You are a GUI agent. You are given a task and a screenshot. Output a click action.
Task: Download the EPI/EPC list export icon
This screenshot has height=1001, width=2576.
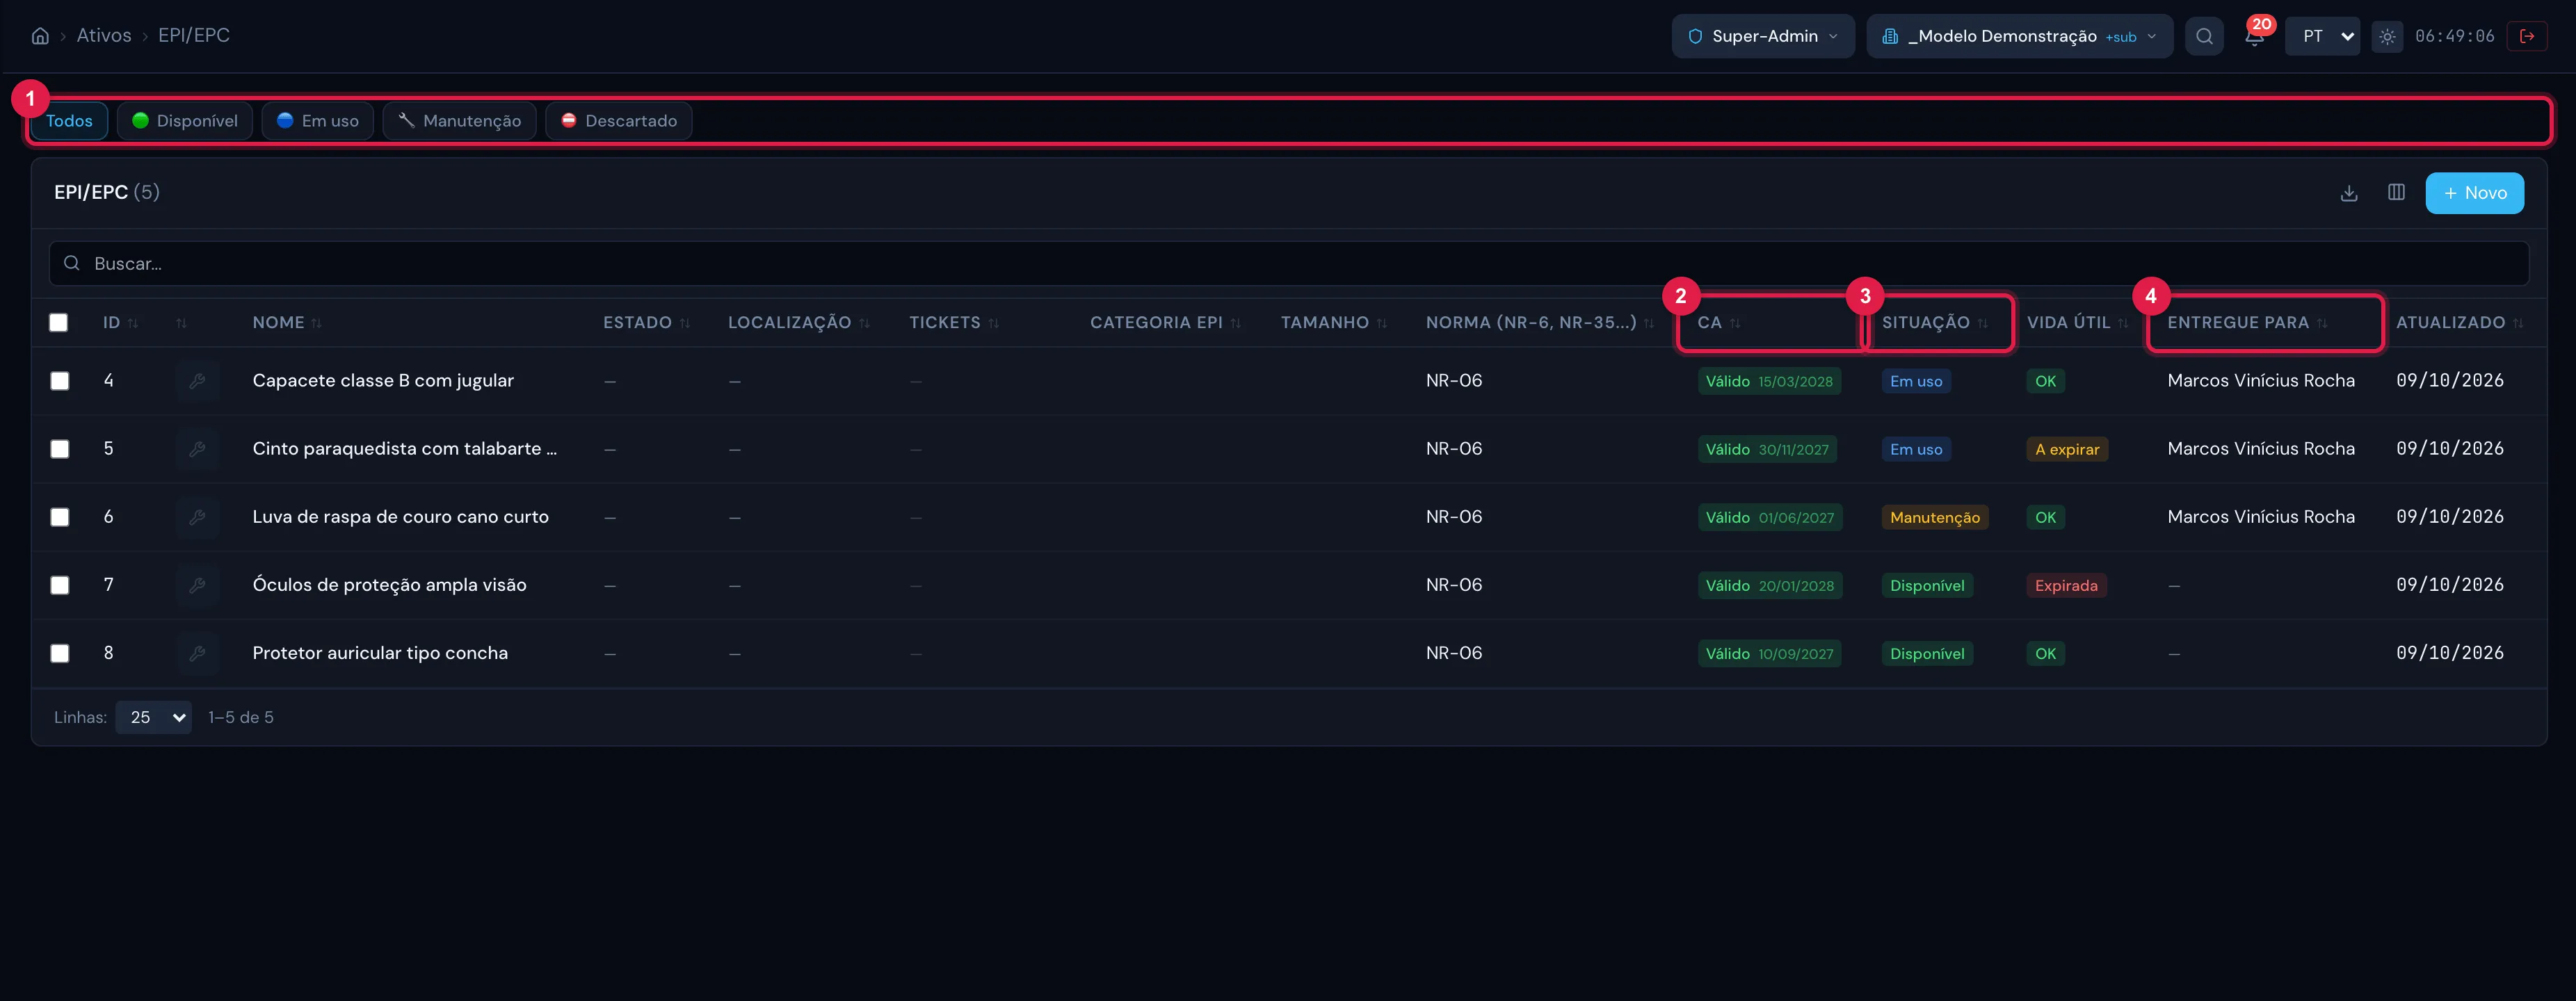click(x=2349, y=193)
